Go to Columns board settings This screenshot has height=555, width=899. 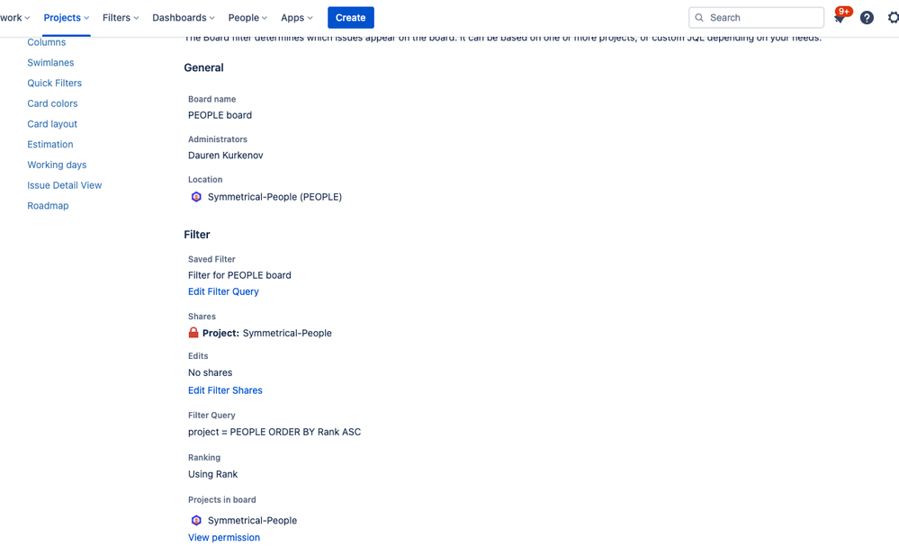click(47, 42)
